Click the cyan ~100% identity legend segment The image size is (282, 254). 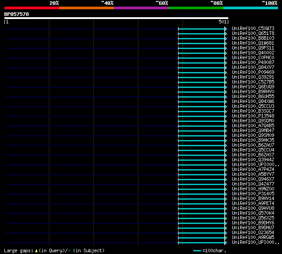click(251, 8)
